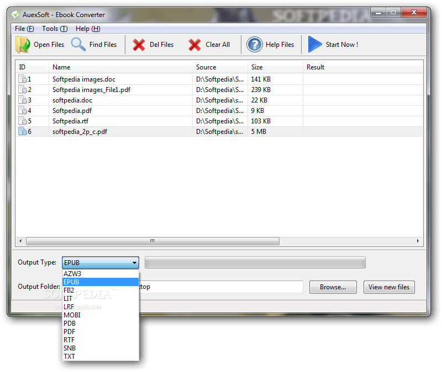Choose LIT from the output type list
The width and height of the screenshot is (442, 372).
tap(101, 298)
